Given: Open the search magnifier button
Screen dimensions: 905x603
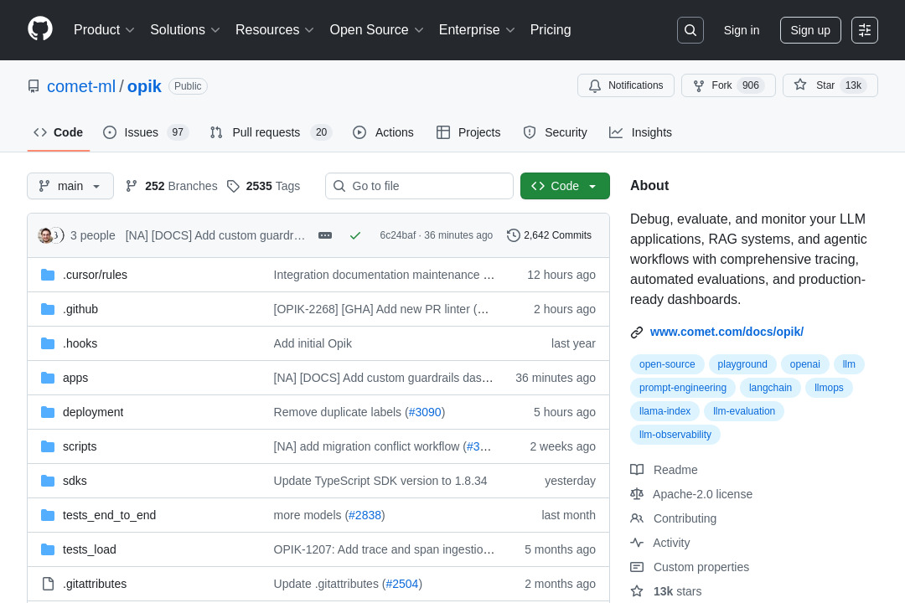Looking at the screenshot, I should coord(690,30).
